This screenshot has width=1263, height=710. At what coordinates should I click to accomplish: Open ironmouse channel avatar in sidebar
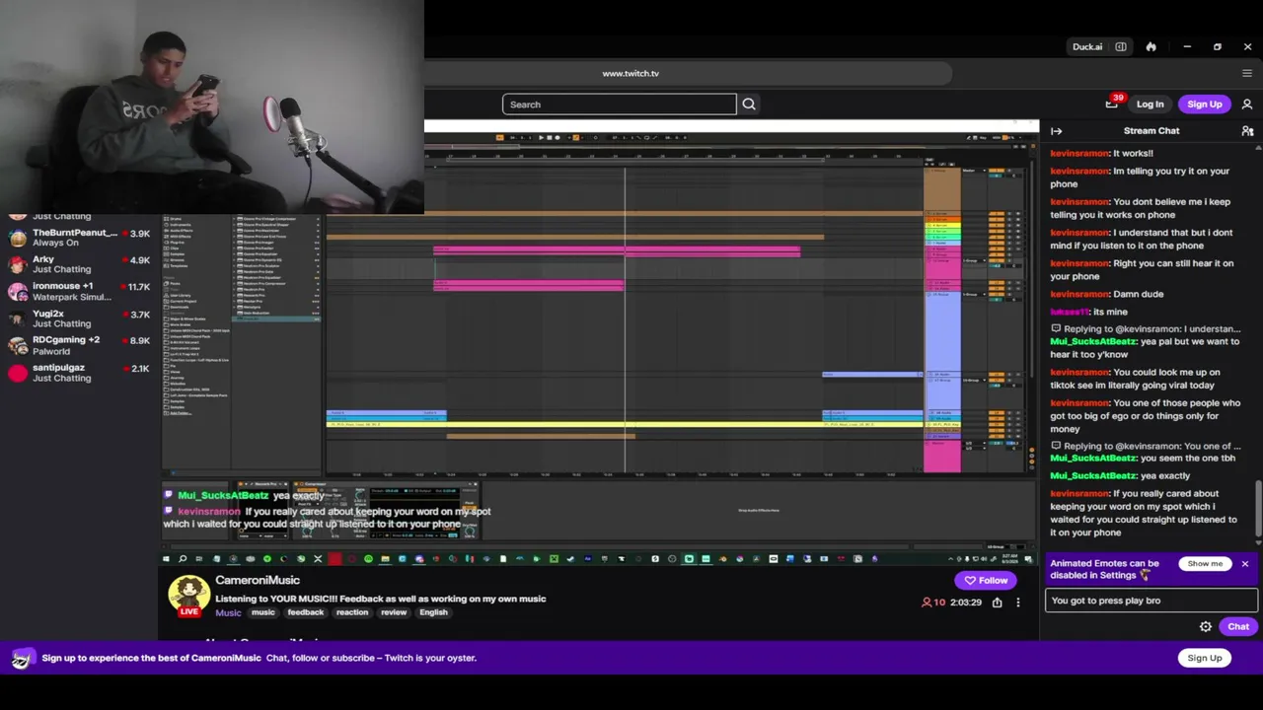(18, 291)
